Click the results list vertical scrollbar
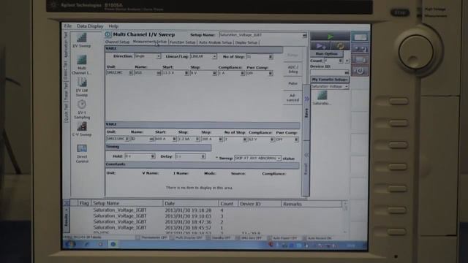Screen dimensions: 468x263 pyautogui.click(x=345, y=218)
